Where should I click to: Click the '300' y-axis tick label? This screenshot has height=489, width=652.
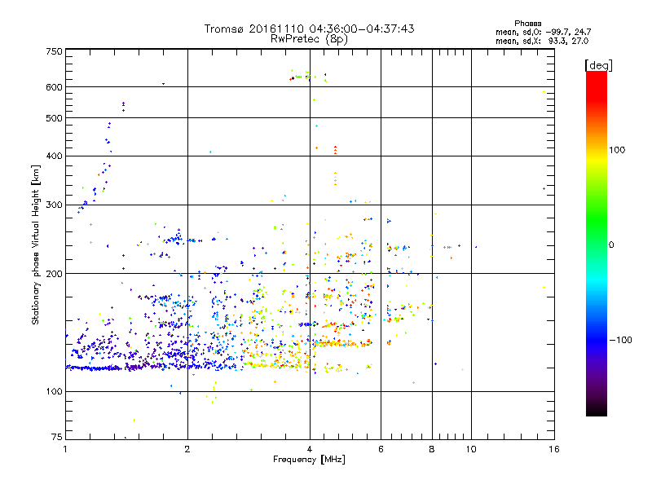(x=55, y=205)
